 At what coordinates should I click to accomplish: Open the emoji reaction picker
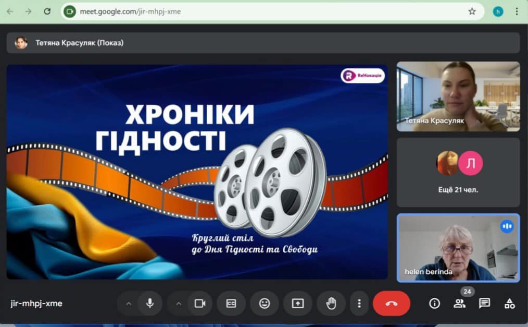(265, 304)
